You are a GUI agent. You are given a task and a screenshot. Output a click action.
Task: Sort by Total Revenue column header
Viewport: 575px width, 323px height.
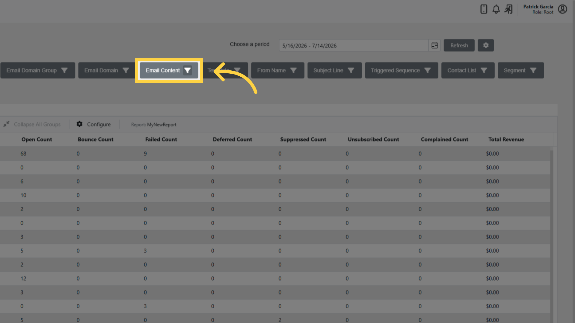click(506, 139)
